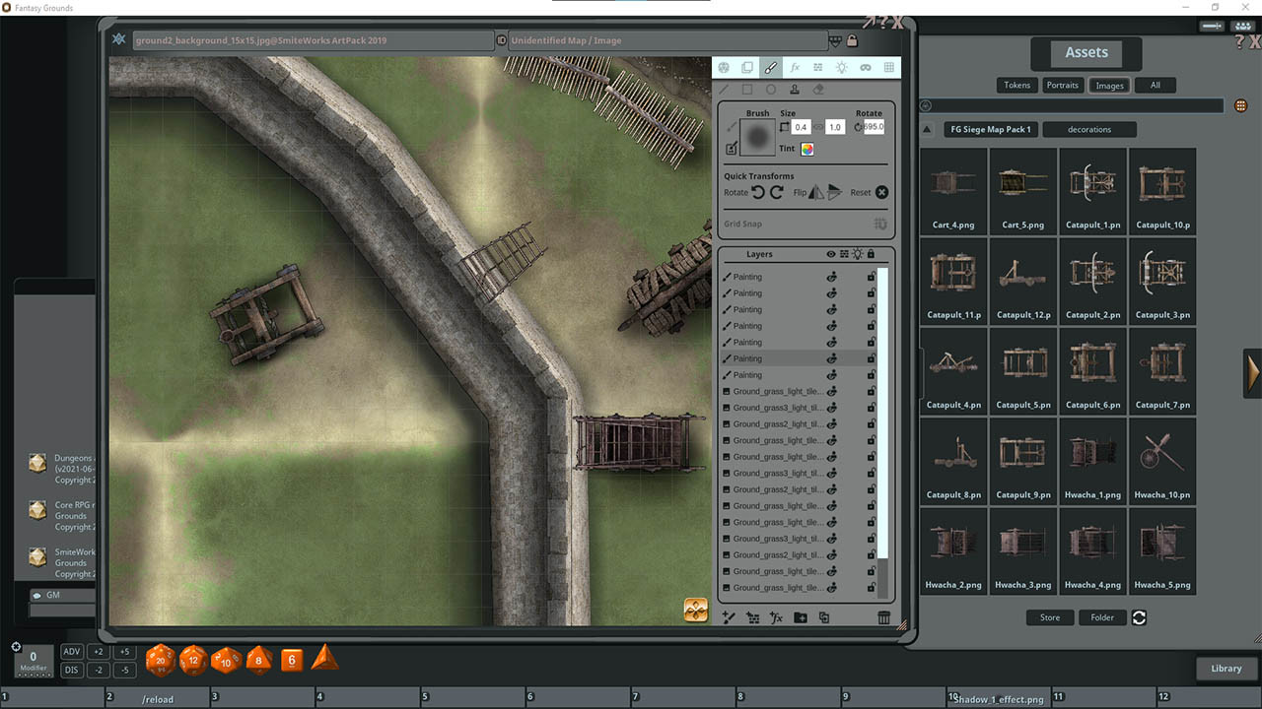The image size is (1262, 709).
Task: Open the effects (fx) mode in the toolbar
Action: click(x=795, y=67)
